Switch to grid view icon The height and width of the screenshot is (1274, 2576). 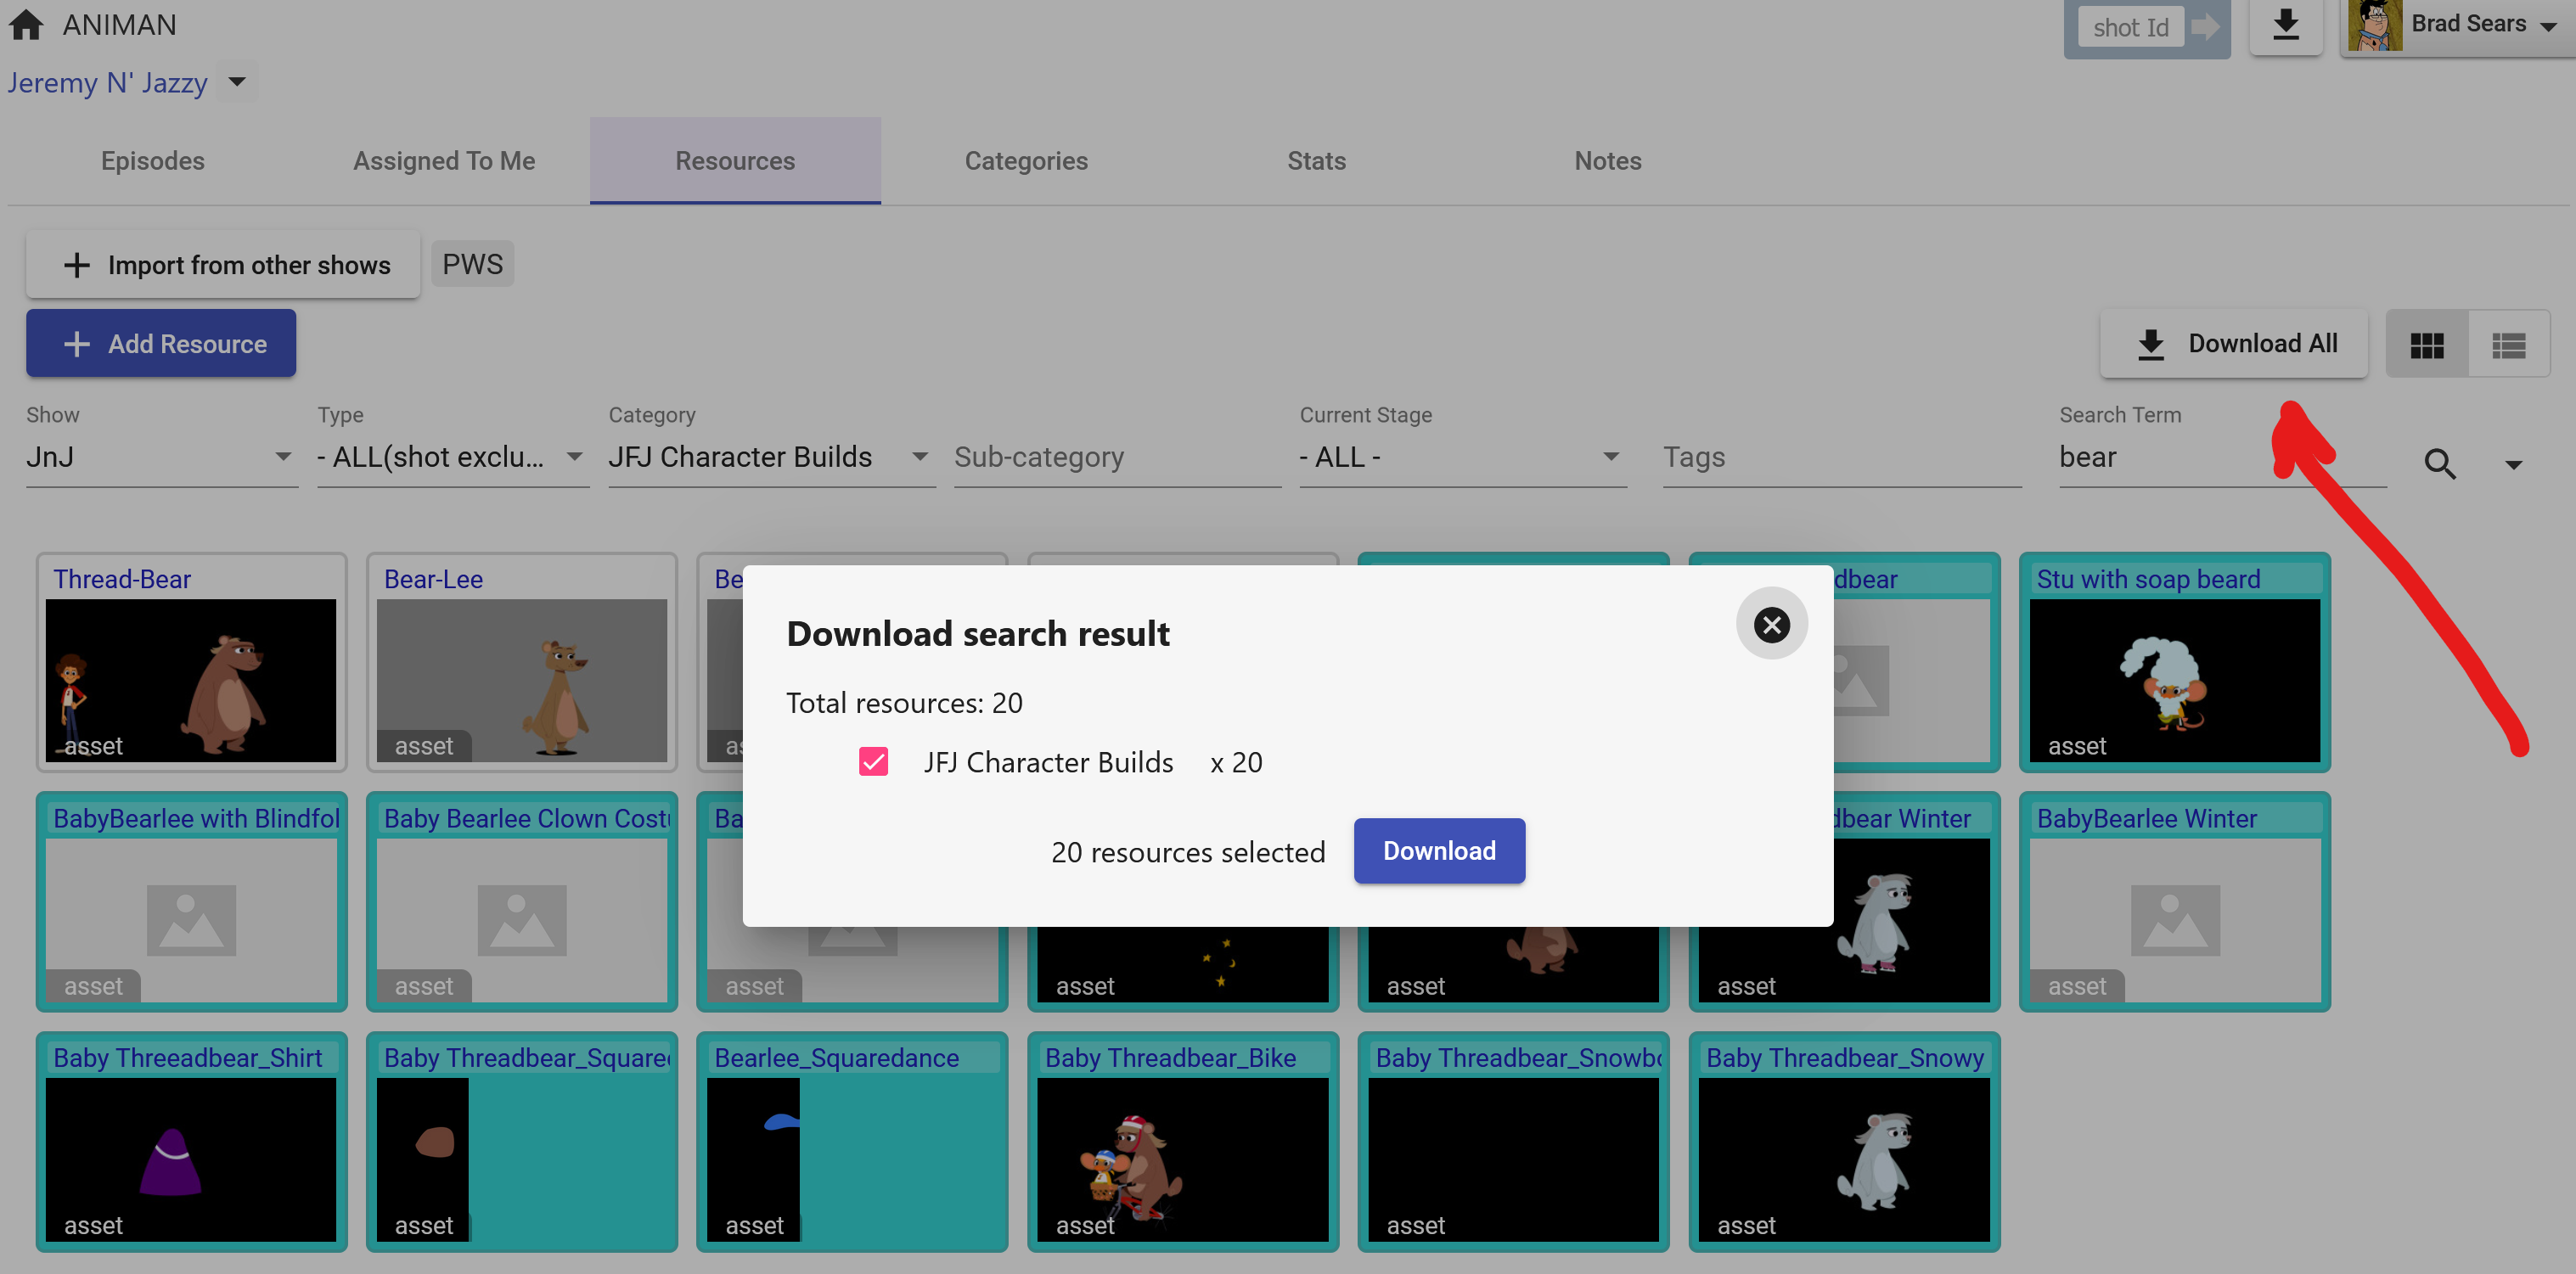(x=2427, y=345)
